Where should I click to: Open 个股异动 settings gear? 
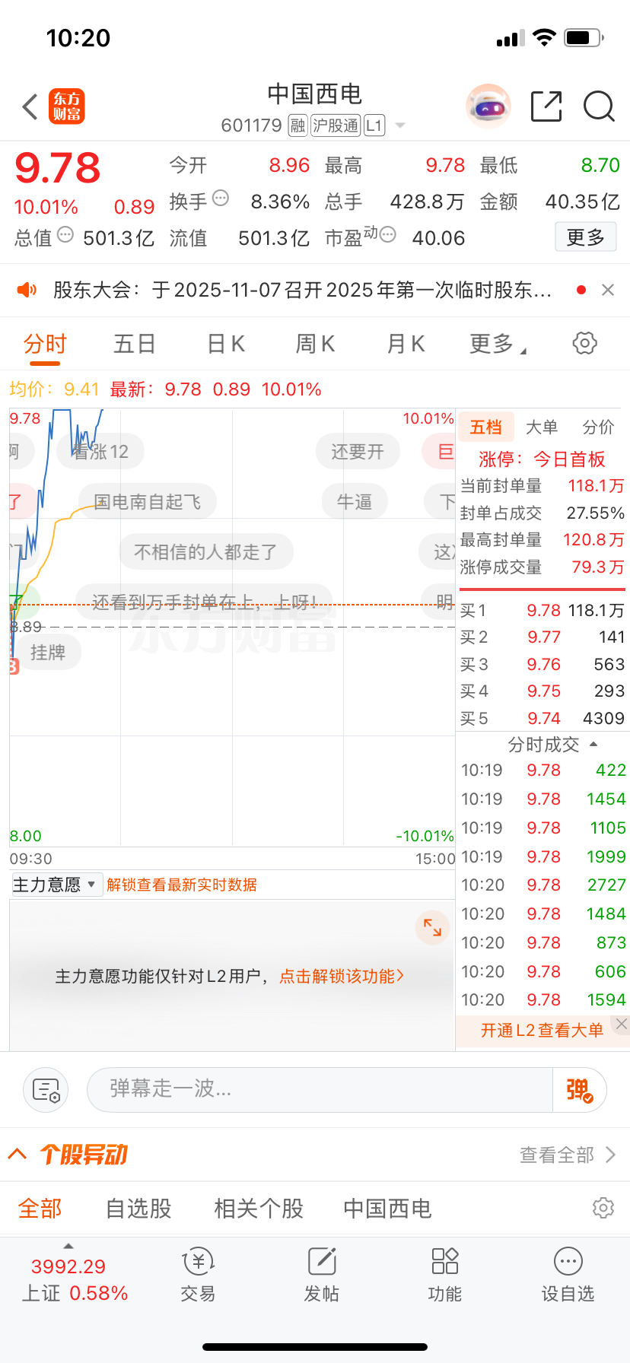pyautogui.click(x=603, y=1208)
